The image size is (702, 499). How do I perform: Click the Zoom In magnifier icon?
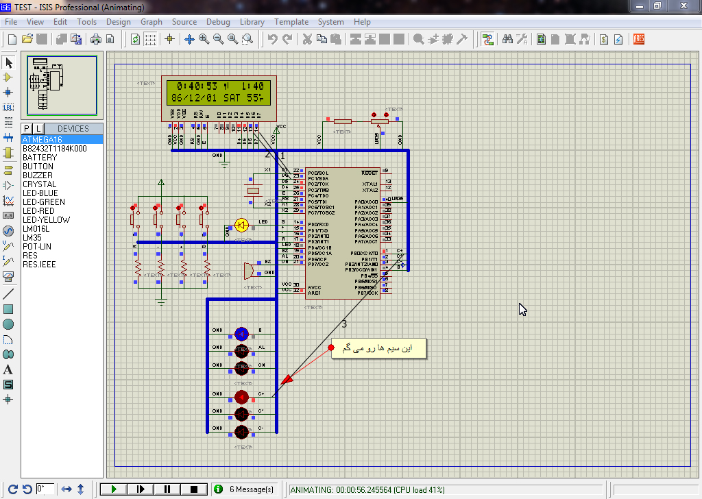[204, 39]
